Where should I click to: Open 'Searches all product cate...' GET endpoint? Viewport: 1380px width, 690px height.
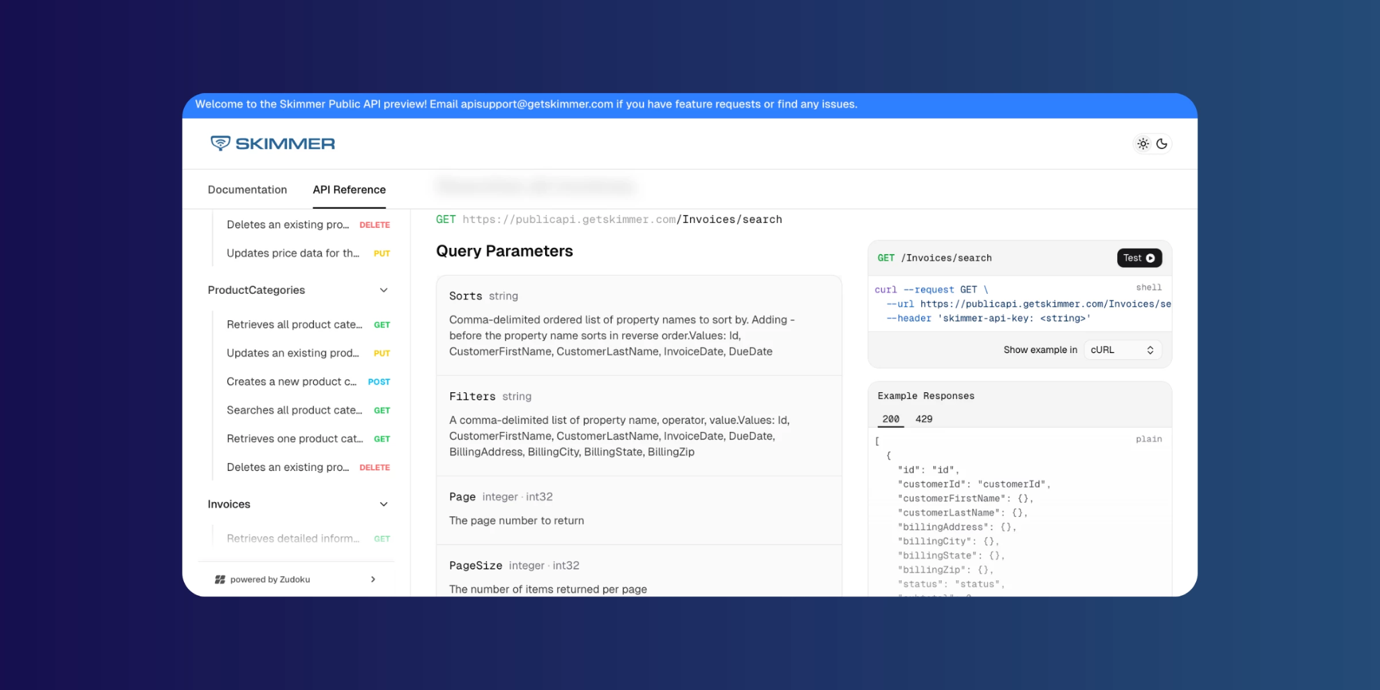tap(308, 410)
